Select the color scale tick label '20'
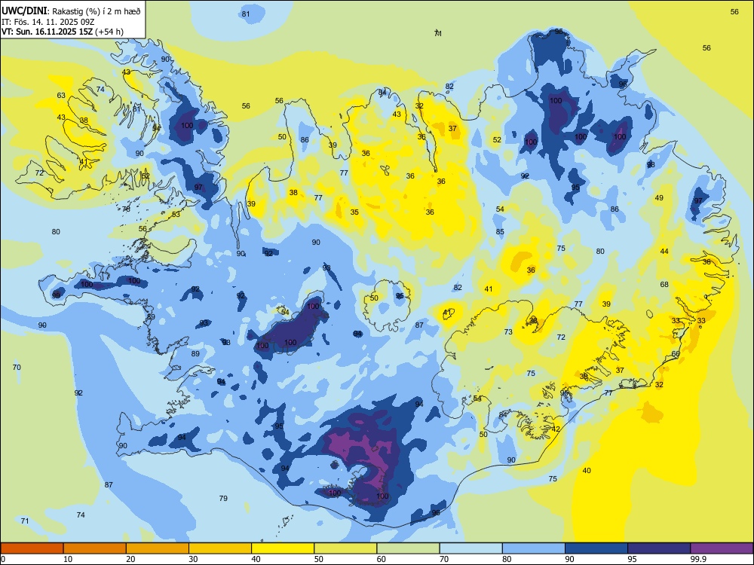Screen dimensions: 754x565 tap(130, 559)
